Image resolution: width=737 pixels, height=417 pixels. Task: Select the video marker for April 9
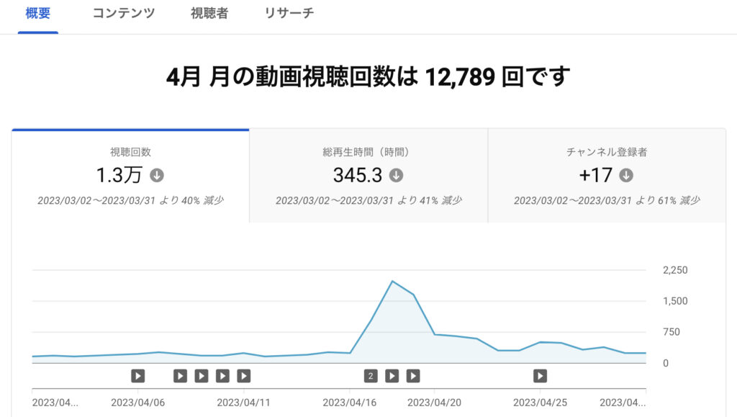[202, 375]
